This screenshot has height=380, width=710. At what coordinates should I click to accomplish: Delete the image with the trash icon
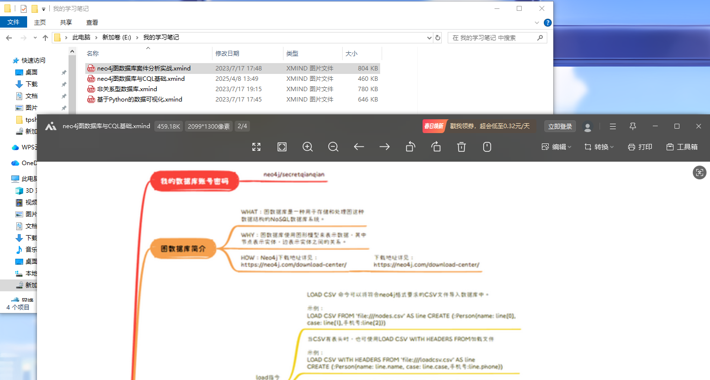point(461,147)
